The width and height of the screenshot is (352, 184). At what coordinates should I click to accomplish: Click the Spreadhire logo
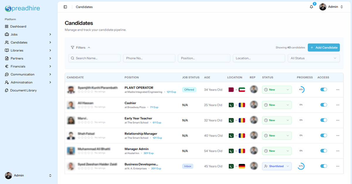(22, 8)
